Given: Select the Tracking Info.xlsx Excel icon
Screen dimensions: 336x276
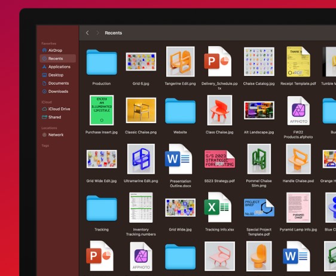Looking at the screenshot, I should 218,207.
